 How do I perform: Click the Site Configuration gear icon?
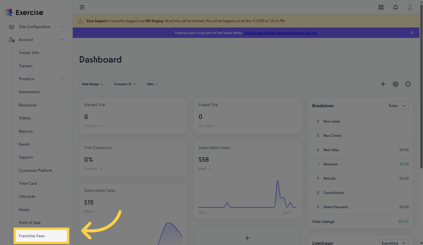(x=11, y=27)
